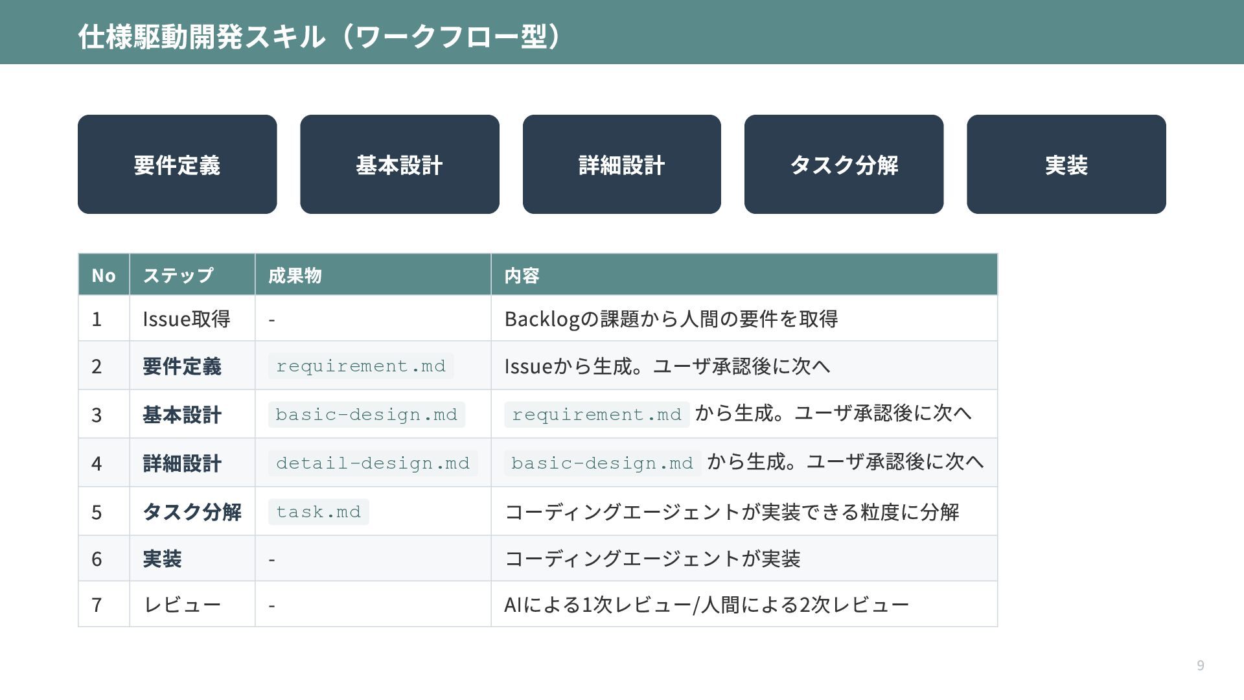The image size is (1244, 700).
Task: Click the レビュー step cell
Action: [x=182, y=605]
